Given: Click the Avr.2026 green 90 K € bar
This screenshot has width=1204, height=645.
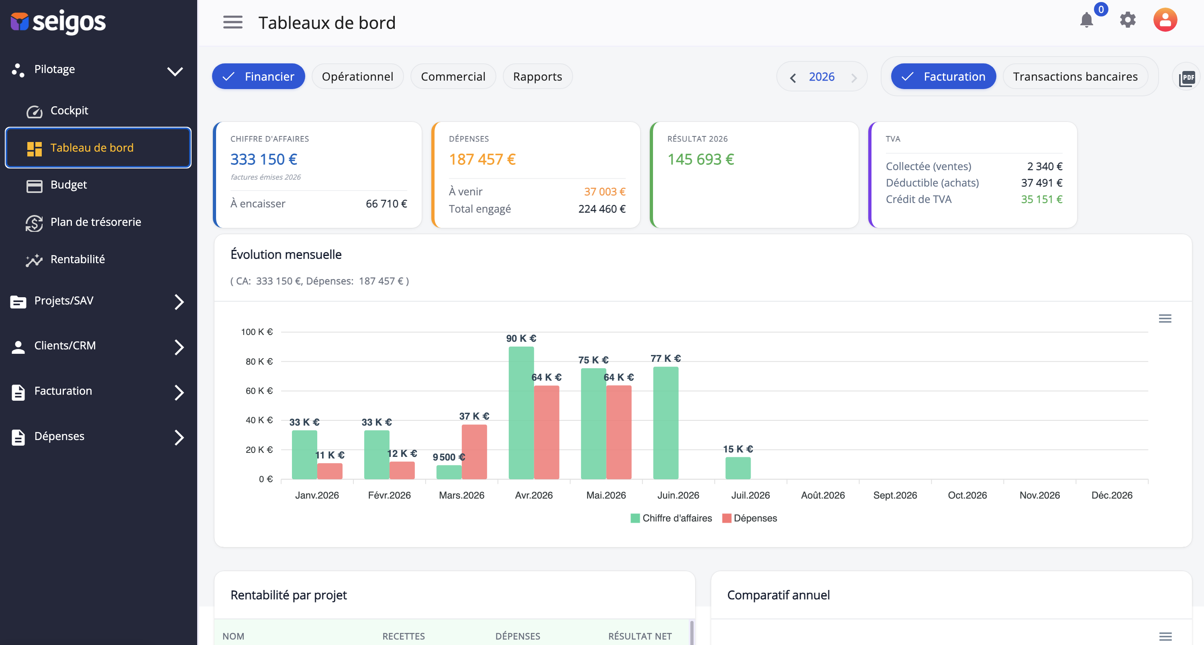Looking at the screenshot, I should (521, 413).
